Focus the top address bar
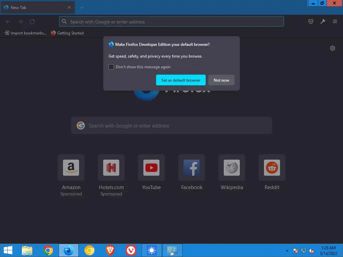 pyautogui.click(x=171, y=22)
